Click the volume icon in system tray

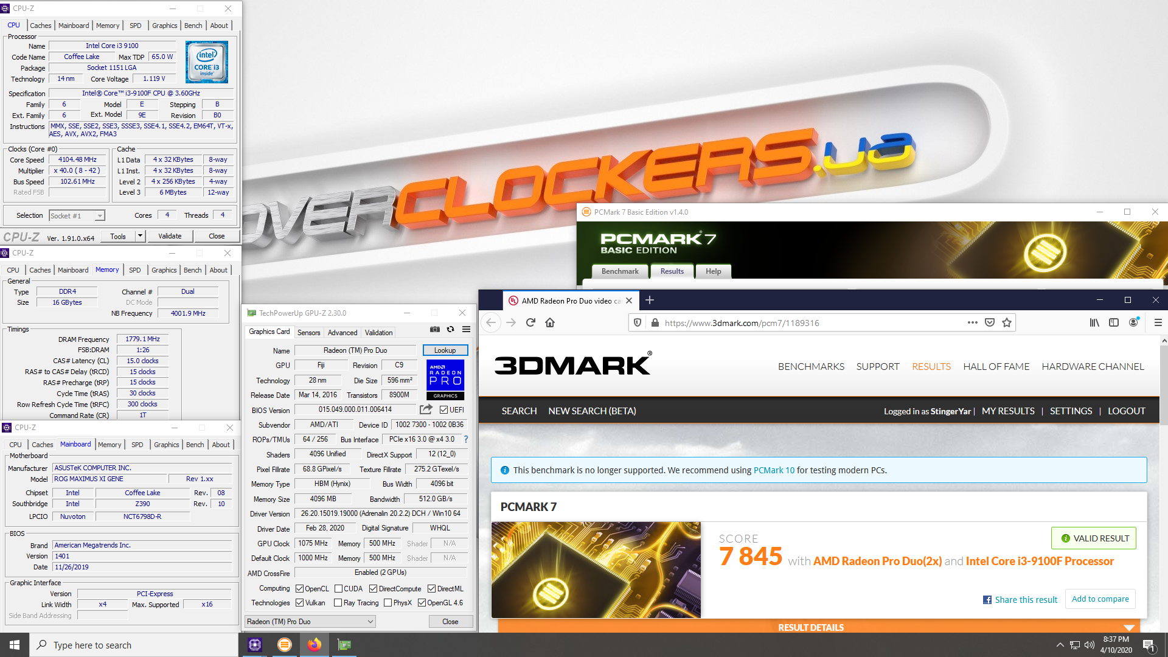1090,645
